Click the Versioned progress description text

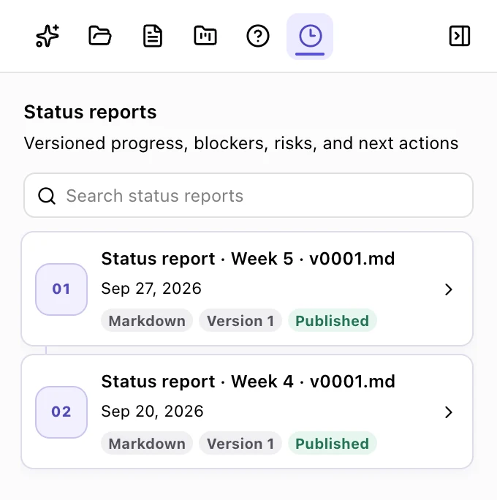(x=241, y=143)
